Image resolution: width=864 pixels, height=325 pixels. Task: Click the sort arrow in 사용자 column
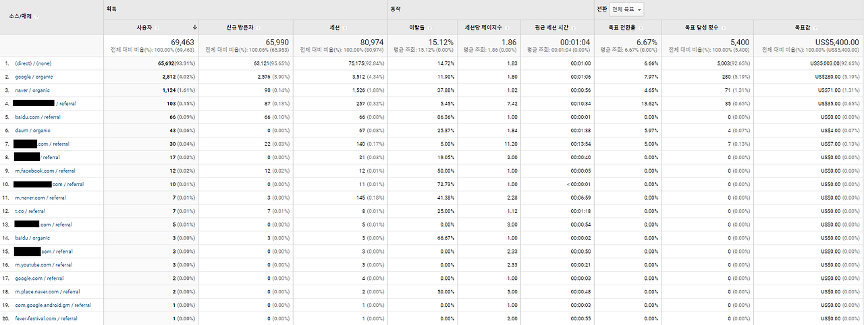click(x=194, y=27)
